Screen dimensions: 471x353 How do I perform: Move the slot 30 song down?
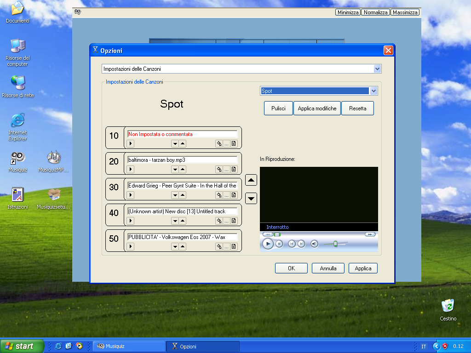coord(175,195)
